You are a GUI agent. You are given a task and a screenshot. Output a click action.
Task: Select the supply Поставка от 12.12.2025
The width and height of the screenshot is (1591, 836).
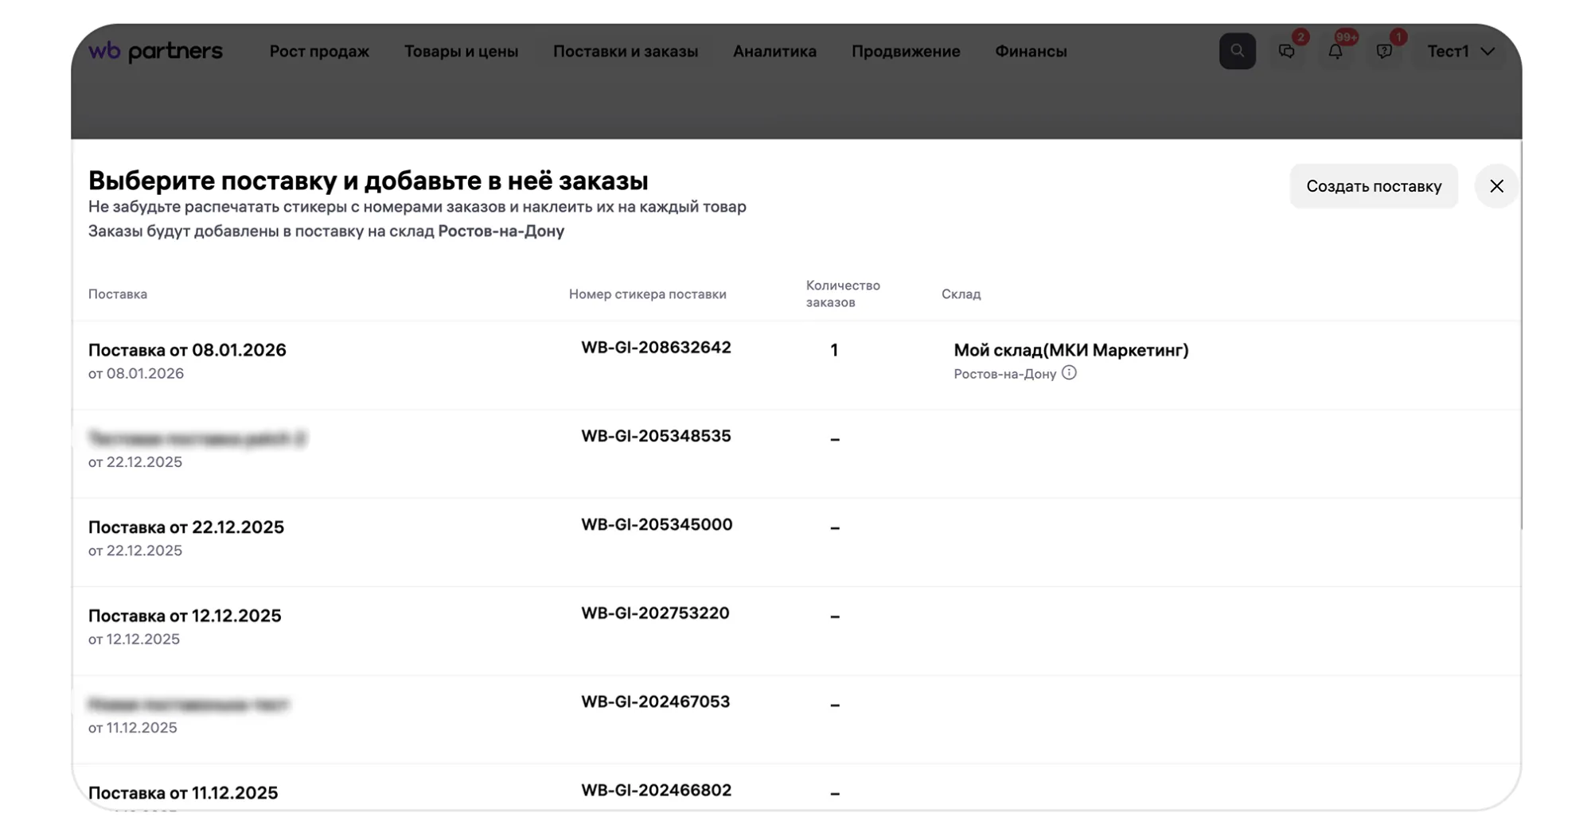point(185,616)
